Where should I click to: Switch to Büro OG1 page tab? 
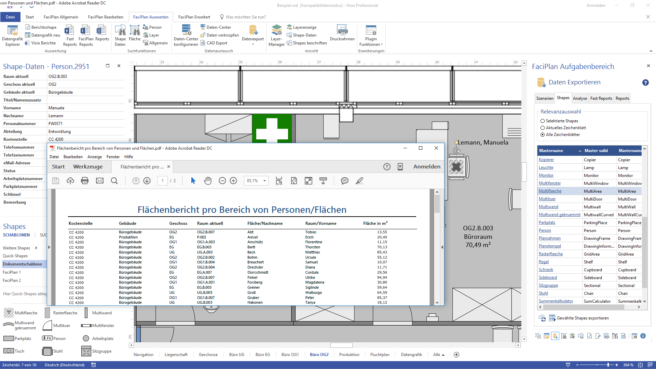click(x=290, y=355)
